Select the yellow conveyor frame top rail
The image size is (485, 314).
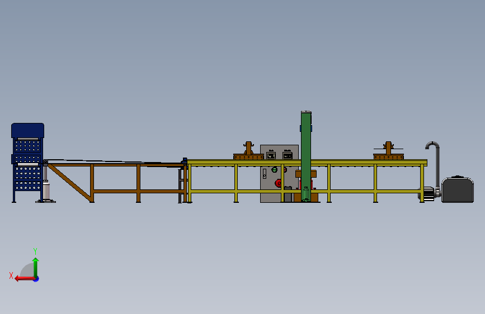(307, 162)
